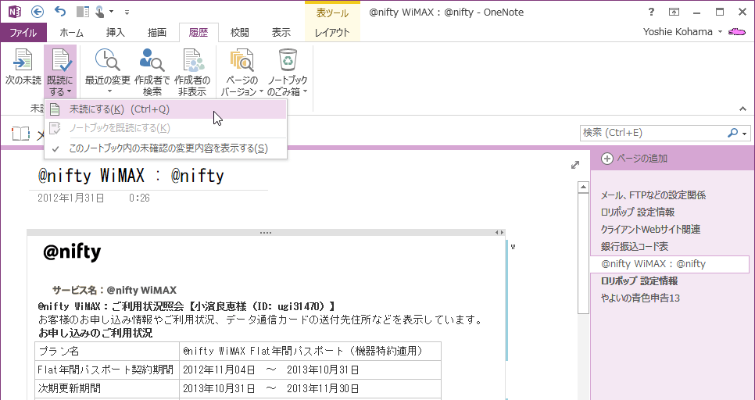Viewport: 755px width, 400px height.
Task: Switch to the レイアウト table tools tab
Action: pyautogui.click(x=331, y=32)
